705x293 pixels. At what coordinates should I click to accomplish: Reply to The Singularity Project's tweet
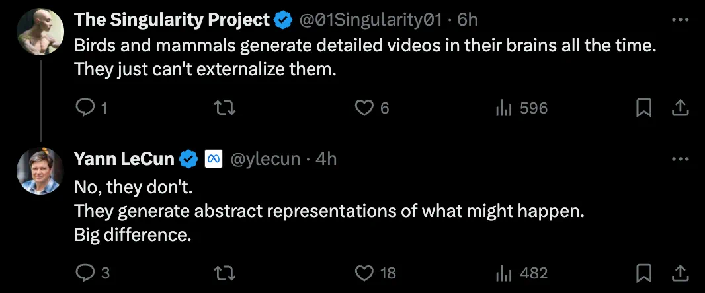tap(86, 108)
